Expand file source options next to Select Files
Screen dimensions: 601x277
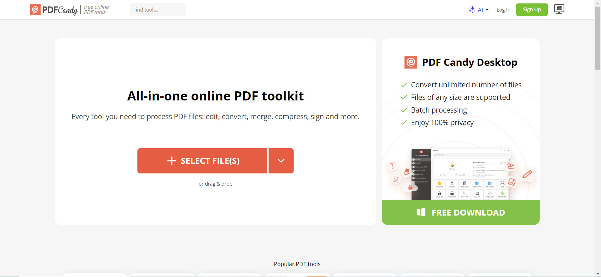(x=281, y=161)
